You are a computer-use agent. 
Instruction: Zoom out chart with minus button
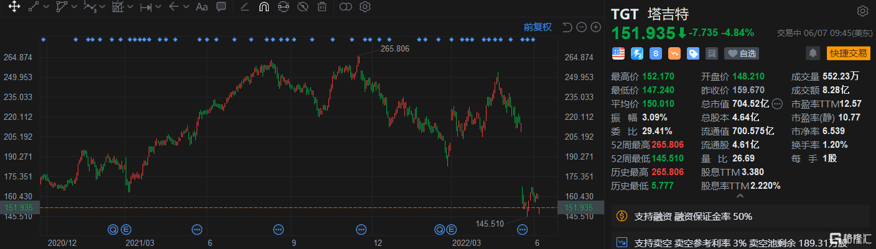[x=581, y=27]
